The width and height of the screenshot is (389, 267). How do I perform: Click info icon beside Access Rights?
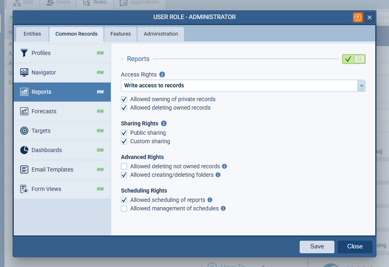pyautogui.click(x=162, y=74)
